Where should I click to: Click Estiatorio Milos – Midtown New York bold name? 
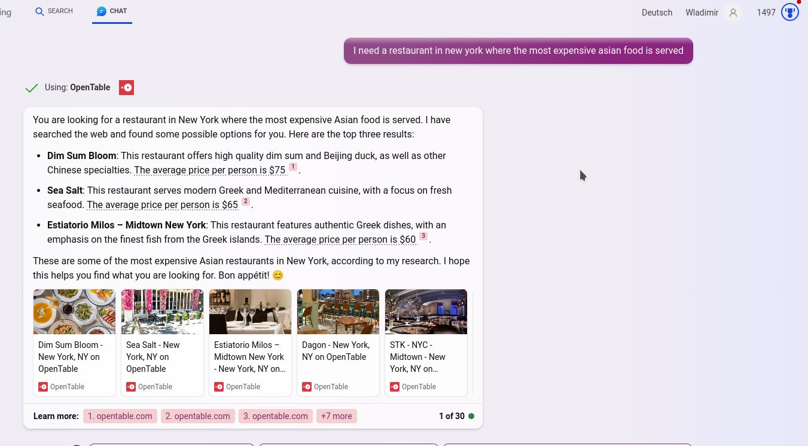click(x=127, y=225)
